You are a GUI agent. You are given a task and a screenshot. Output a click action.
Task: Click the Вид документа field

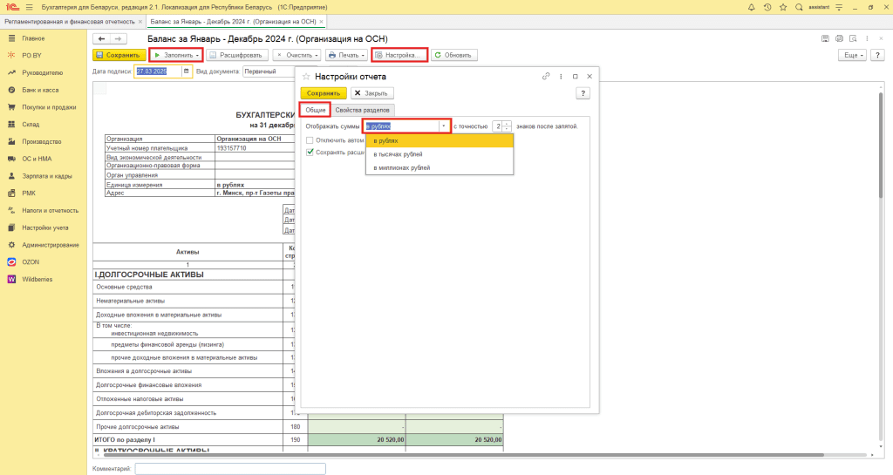269,71
